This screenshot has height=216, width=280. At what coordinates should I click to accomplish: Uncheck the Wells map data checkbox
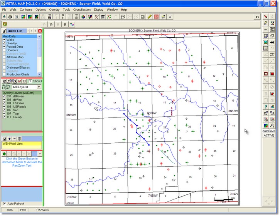click(x=4, y=40)
